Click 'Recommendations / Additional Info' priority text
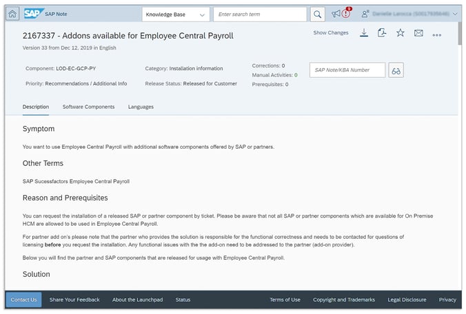The height and width of the screenshot is (314, 466). (x=86, y=84)
